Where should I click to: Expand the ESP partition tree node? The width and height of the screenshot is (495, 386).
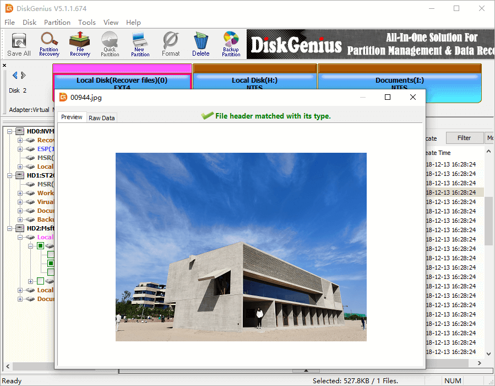coord(20,149)
